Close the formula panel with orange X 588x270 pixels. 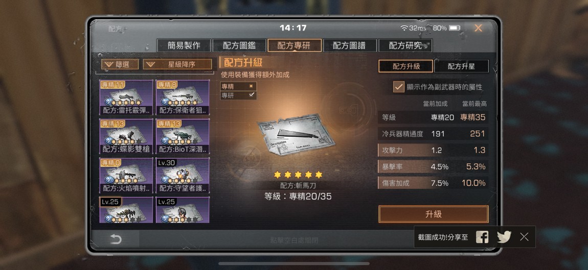pyautogui.click(x=478, y=28)
